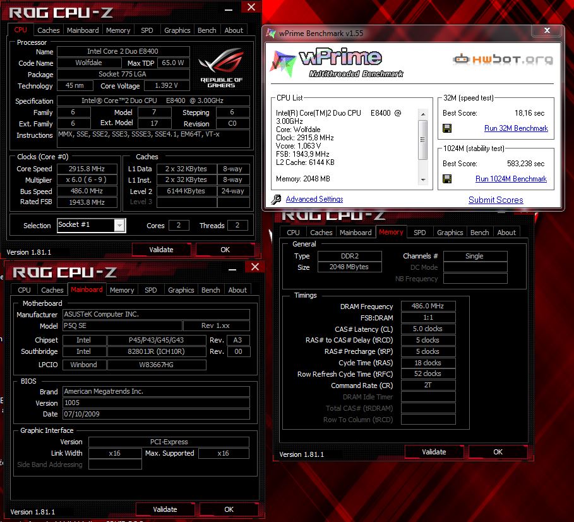Image resolution: width=574 pixels, height=522 pixels.
Task: Click the BIOS date 07/10/2009 field
Action: (x=156, y=415)
